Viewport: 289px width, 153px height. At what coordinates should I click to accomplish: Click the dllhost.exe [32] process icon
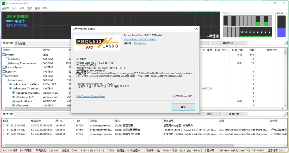click(14, 97)
